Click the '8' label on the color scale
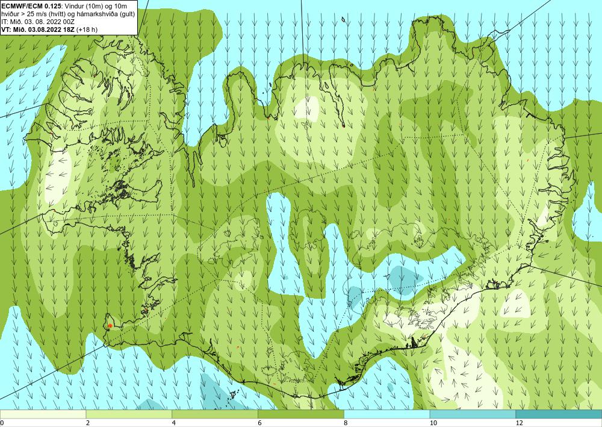This screenshot has height=427, width=602. point(346,423)
